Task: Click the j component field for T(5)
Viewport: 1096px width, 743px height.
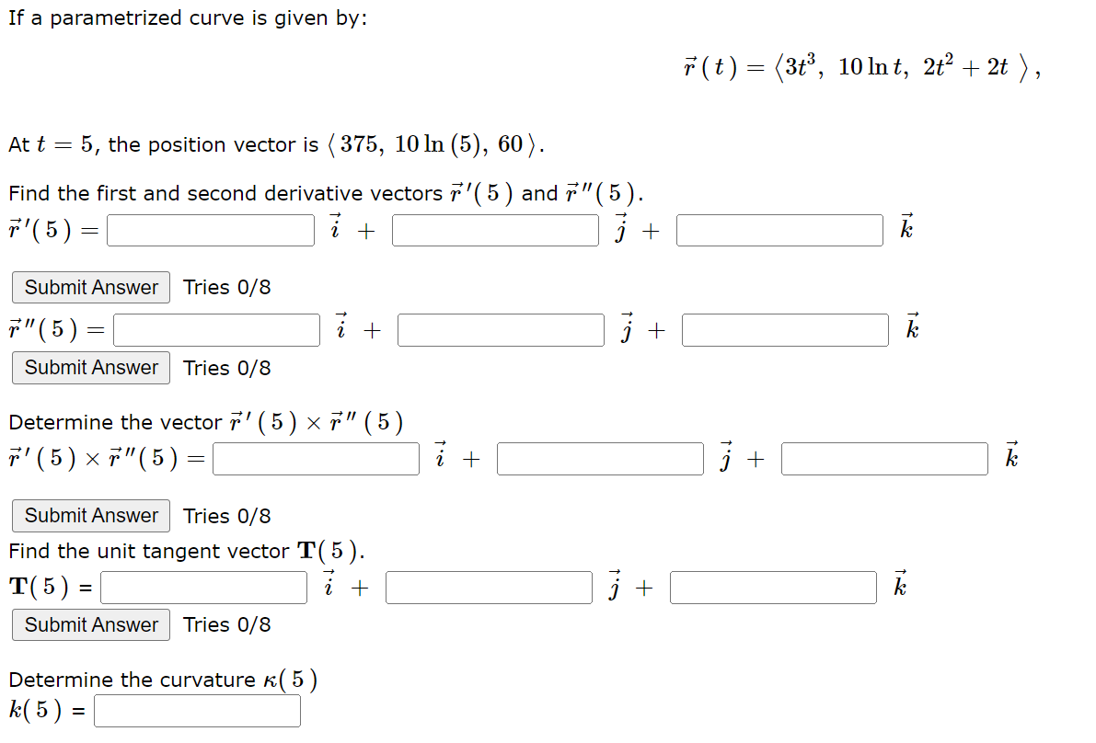Action: tap(489, 587)
